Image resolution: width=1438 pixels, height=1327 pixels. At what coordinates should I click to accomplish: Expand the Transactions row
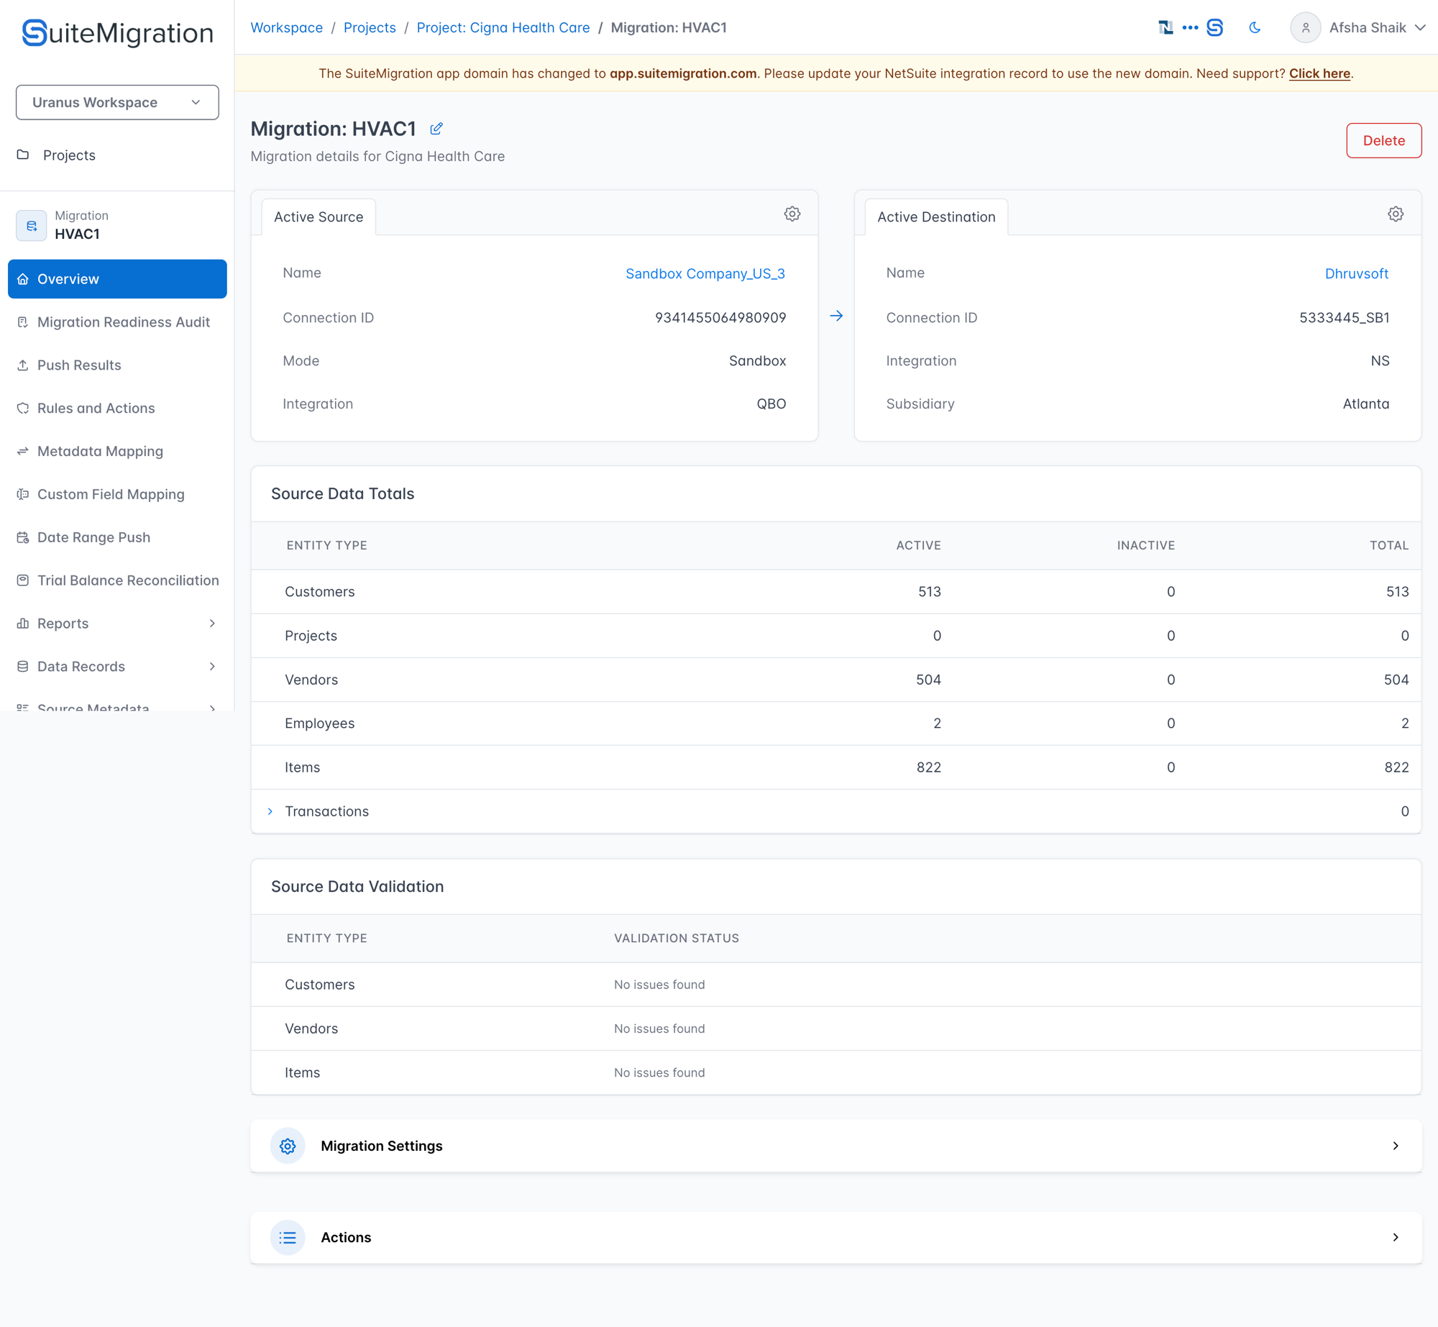tap(270, 811)
